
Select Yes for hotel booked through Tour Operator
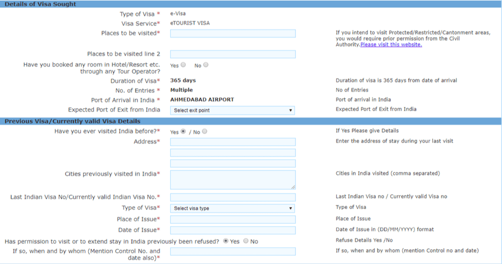[183, 65]
